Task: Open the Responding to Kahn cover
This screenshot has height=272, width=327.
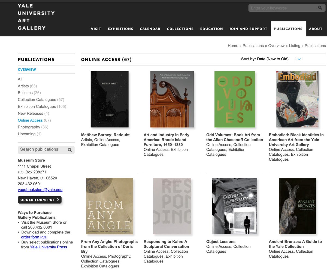Action: tap(172, 206)
